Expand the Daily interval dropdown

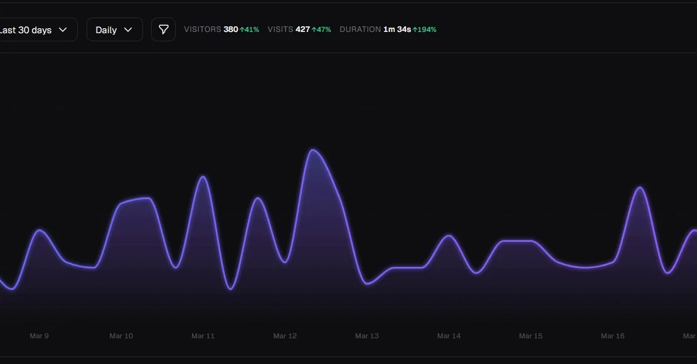[x=114, y=29]
